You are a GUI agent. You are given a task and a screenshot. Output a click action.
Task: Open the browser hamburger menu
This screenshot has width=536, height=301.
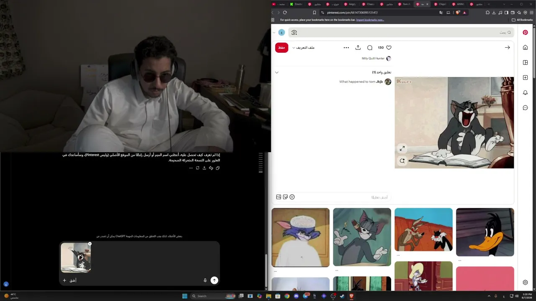(x=531, y=13)
